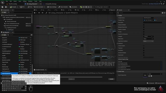Click the Eject playback icon

89,7
